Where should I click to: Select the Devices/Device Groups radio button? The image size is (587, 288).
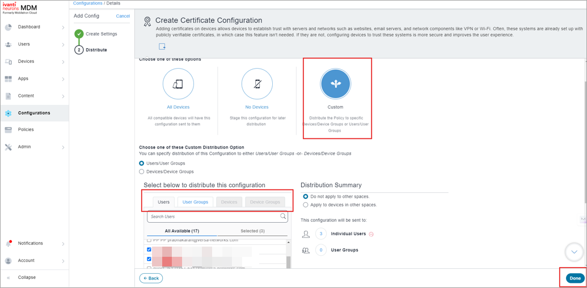click(x=142, y=172)
